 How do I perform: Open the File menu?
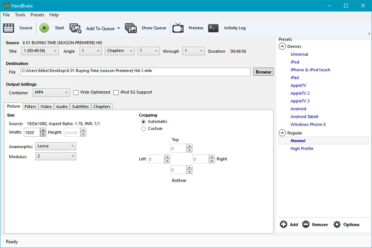click(x=6, y=15)
